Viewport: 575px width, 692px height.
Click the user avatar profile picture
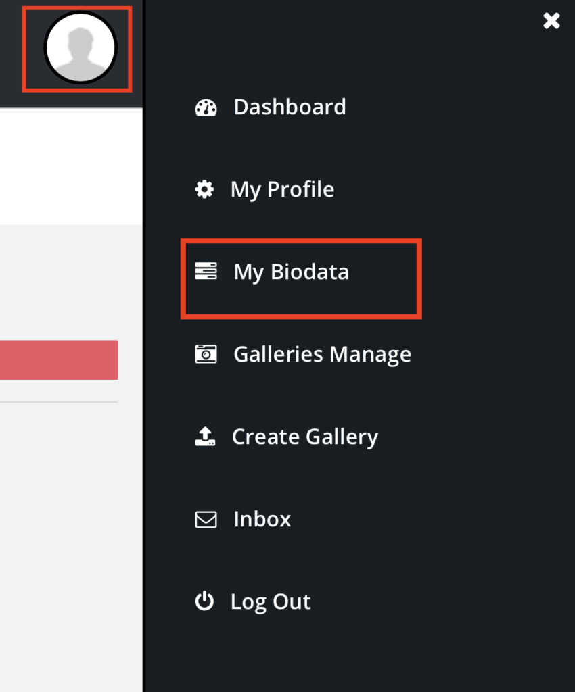point(80,48)
